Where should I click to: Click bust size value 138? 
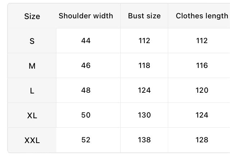point(144,140)
